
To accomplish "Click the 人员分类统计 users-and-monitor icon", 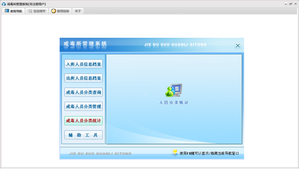I will [173, 90].
